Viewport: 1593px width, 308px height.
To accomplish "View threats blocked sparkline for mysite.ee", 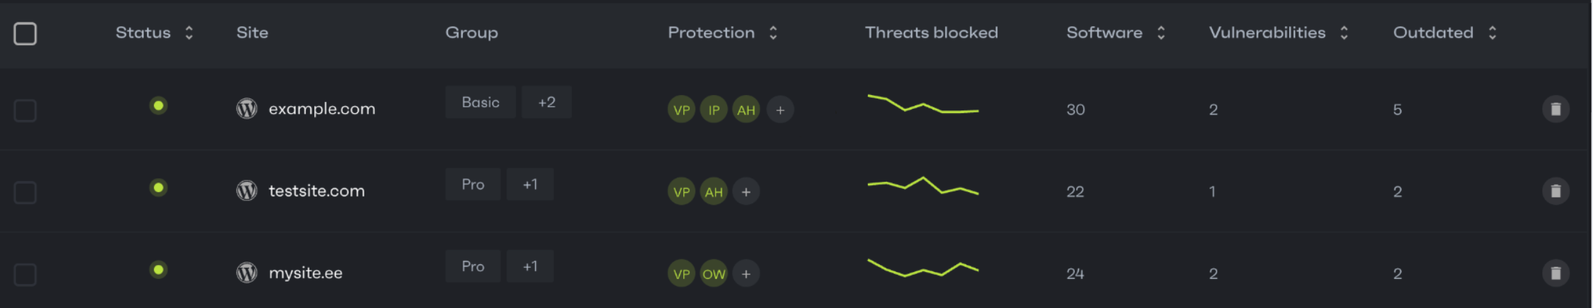I will (x=923, y=268).
